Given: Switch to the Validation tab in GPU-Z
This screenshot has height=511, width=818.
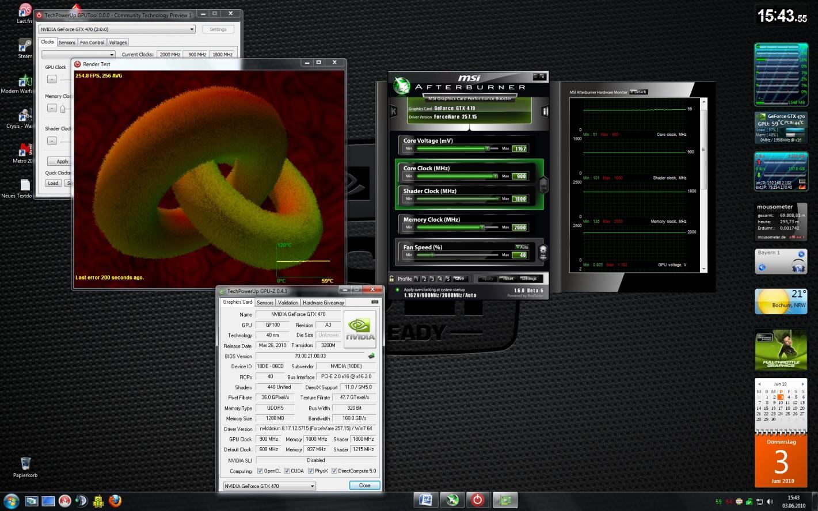Looking at the screenshot, I should (x=288, y=302).
